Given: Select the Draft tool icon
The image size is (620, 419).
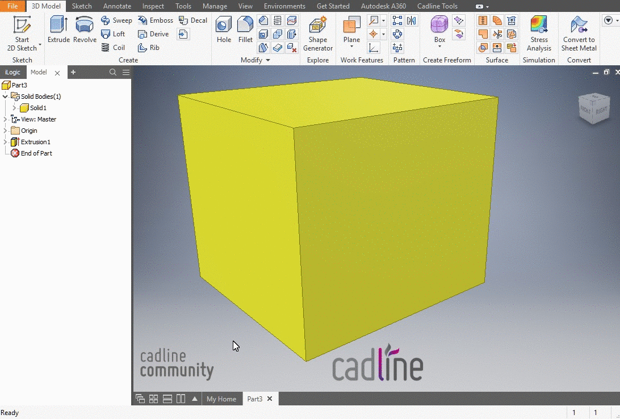Looking at the screenshot, I should click(263, 48).
